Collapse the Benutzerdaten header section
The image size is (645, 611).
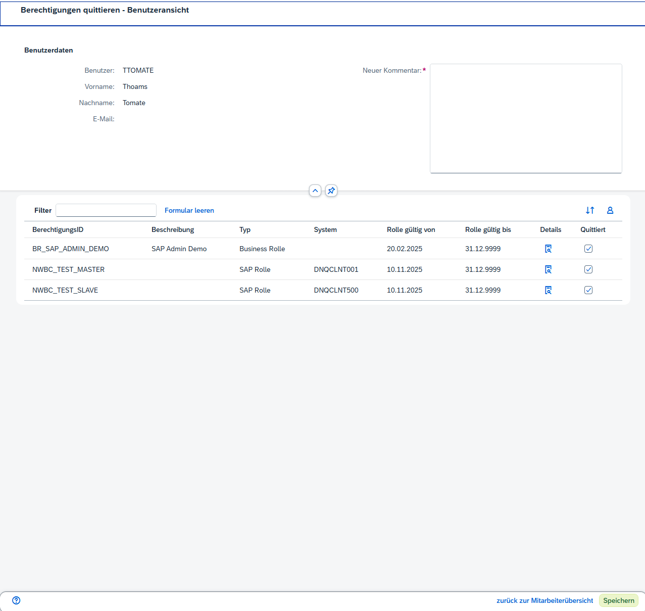(x=315, y=191)
